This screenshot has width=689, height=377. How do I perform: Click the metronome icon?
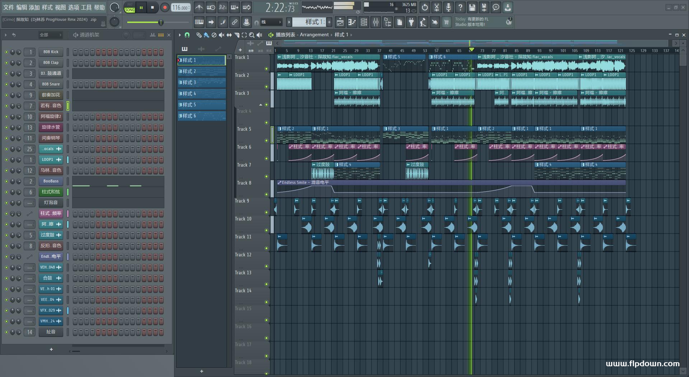pos(199,7)
